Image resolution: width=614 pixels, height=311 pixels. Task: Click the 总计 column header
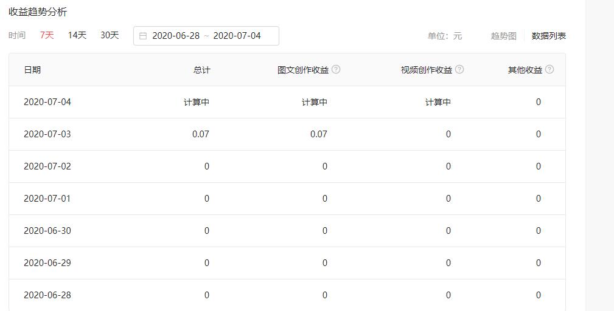click(x=201, y=70)
